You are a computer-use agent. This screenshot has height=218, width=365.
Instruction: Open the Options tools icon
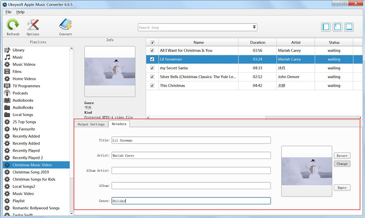coord(33,25)
